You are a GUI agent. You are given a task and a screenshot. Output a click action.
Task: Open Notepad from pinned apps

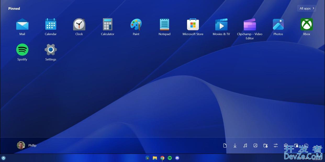[x=164, y=27]
